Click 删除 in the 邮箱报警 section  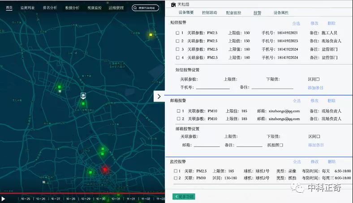[331, 101]
